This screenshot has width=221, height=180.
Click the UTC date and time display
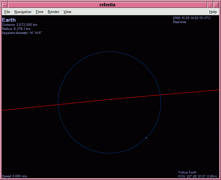[191, 18]
